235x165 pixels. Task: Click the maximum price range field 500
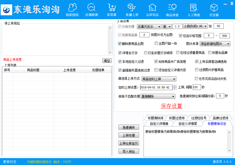pos(225,36)
